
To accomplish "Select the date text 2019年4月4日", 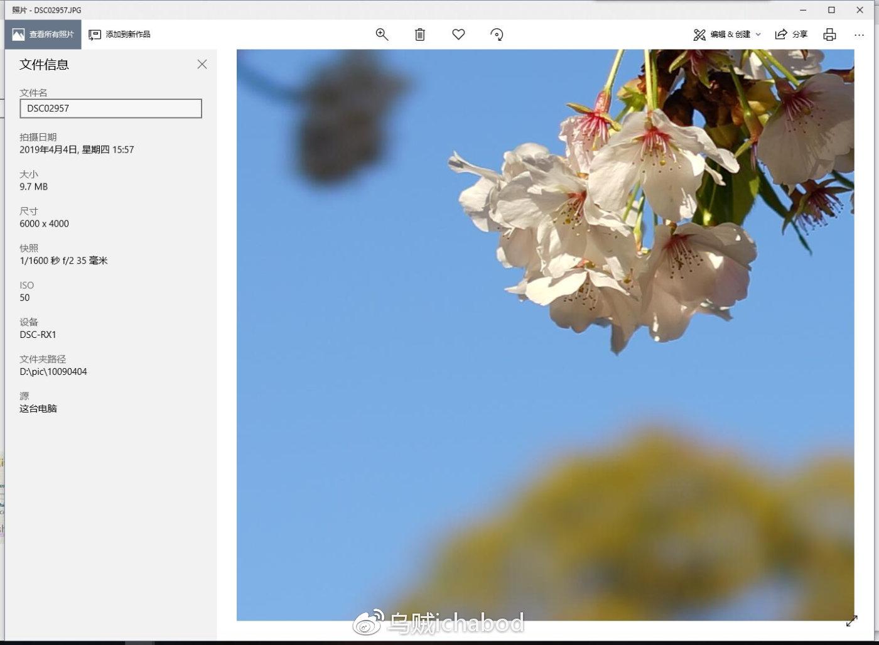I will coord(49,149).
